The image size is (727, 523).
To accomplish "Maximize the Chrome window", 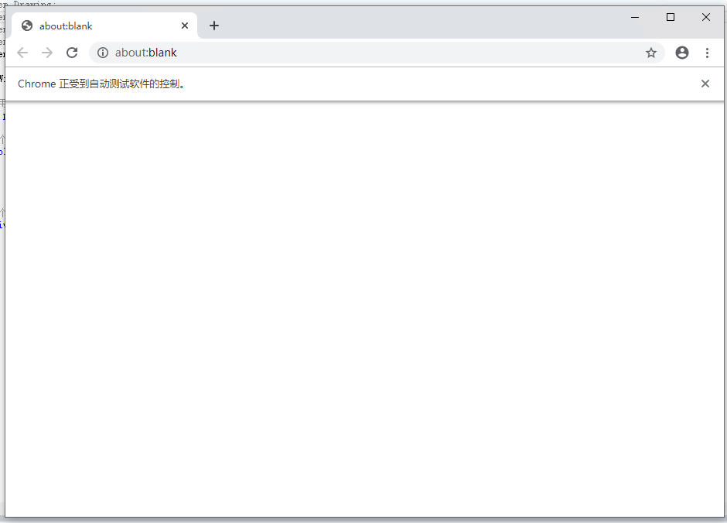I will pos(670,16).
